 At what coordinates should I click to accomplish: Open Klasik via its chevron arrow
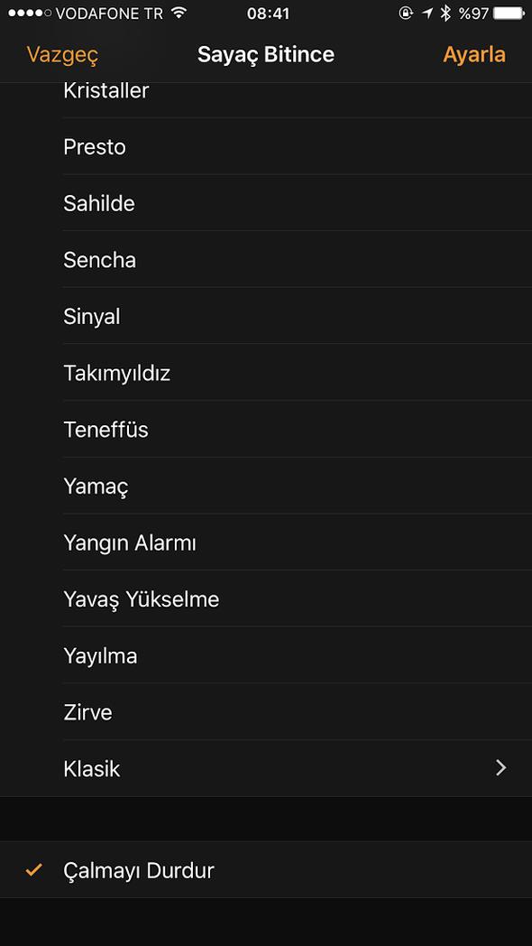[501, 768]
